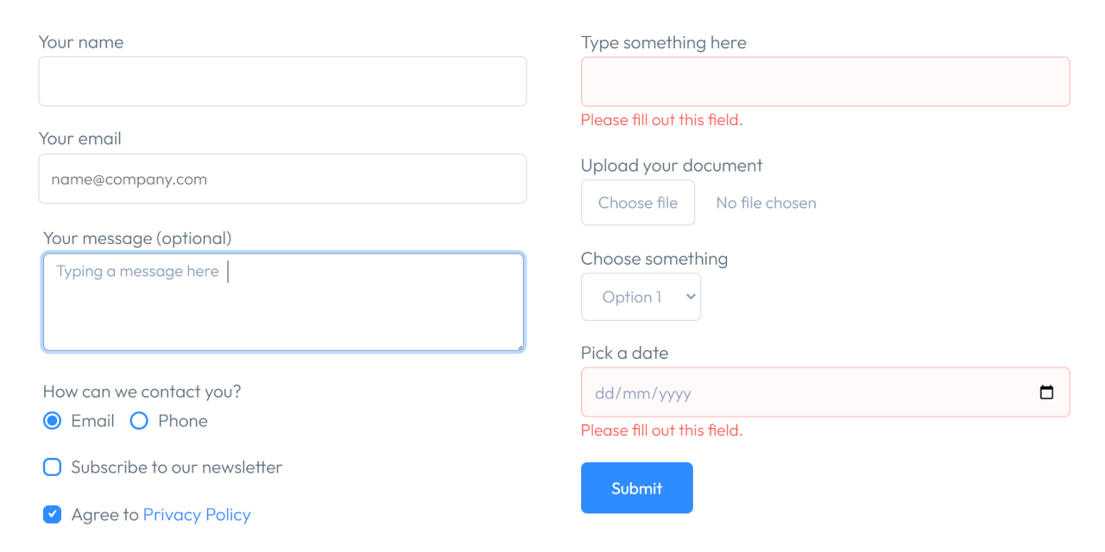Uncheck the Agree to Privacy Policy checkbox
The image size is (1105, 552).
[52, 514]
